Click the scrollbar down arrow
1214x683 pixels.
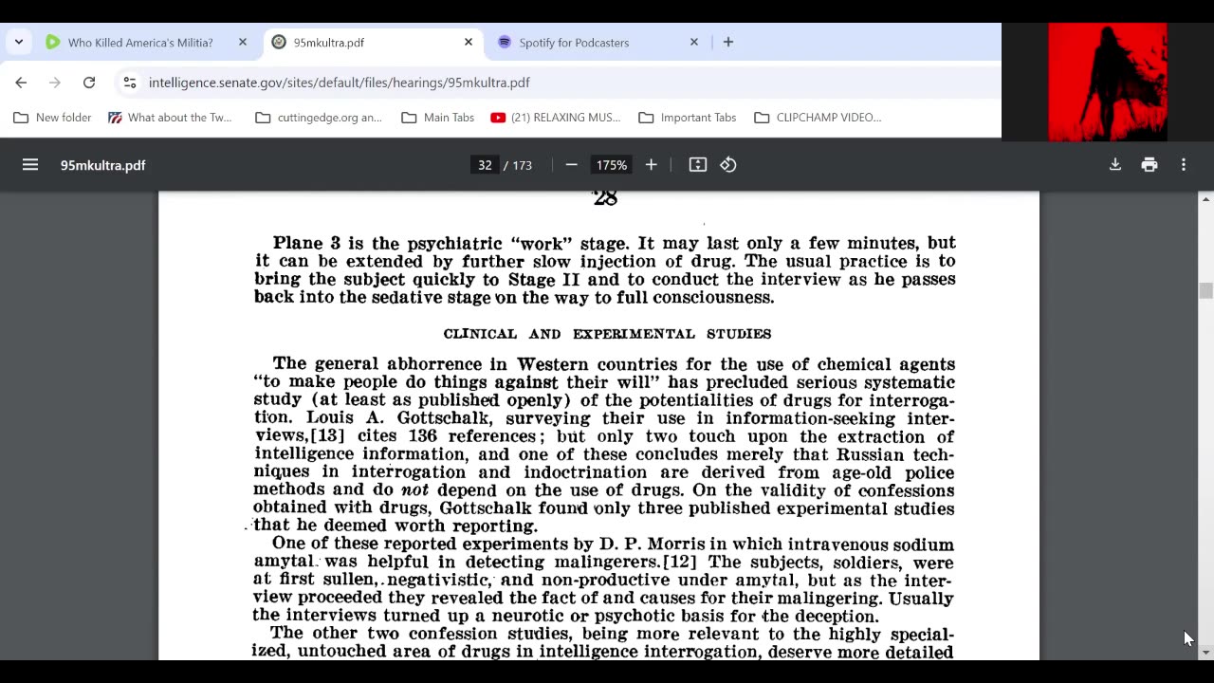click(x=1205, y=653)
